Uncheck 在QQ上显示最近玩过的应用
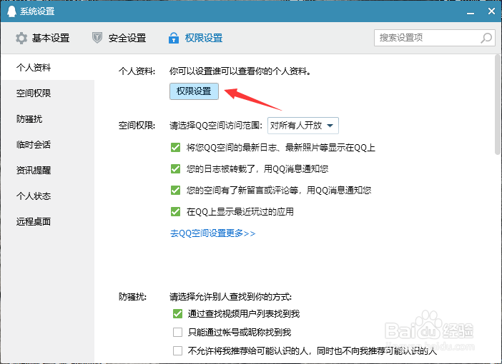The image size is (502, 364). tap(175, 211)
